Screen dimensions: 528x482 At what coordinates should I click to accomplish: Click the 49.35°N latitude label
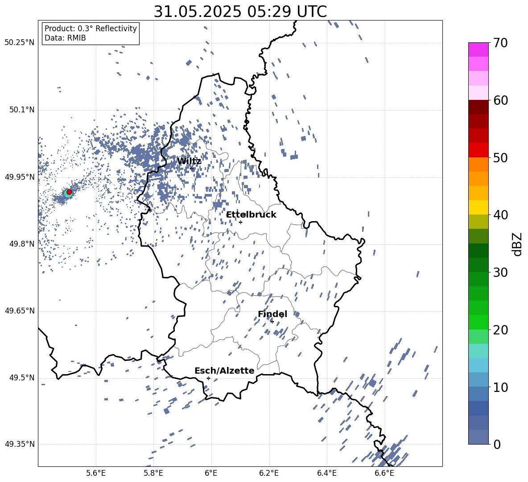[x=19, y=444]
